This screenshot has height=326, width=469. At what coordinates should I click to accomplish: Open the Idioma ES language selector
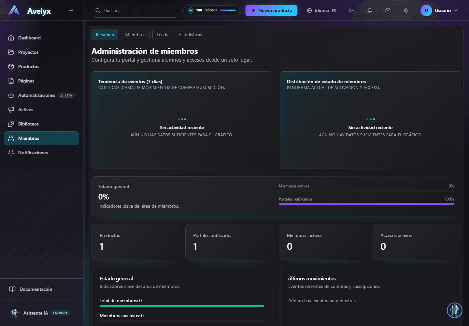321,10
